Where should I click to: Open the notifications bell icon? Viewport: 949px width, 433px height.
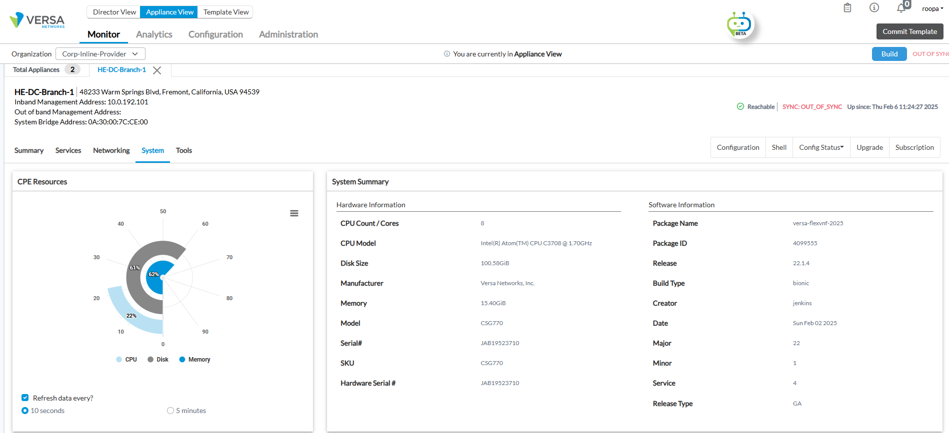[x=901, y=8]
